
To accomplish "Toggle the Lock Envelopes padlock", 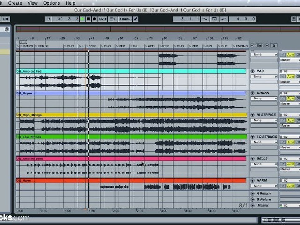I will tap(274, 46).
